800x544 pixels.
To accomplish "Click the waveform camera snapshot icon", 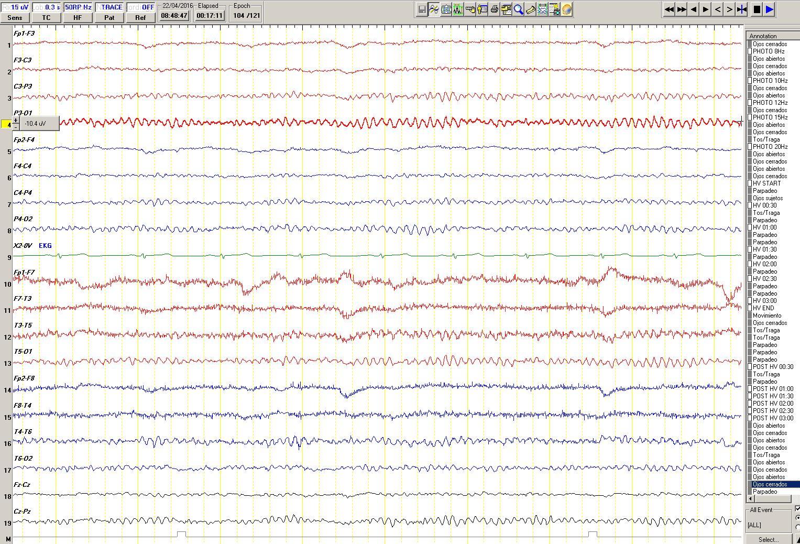I will [554, 9].
